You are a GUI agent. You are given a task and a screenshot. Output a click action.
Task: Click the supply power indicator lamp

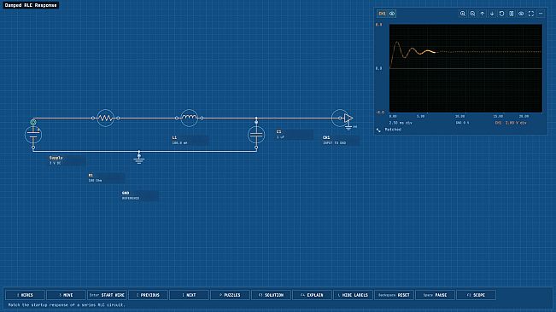click(x=33, y=122)
